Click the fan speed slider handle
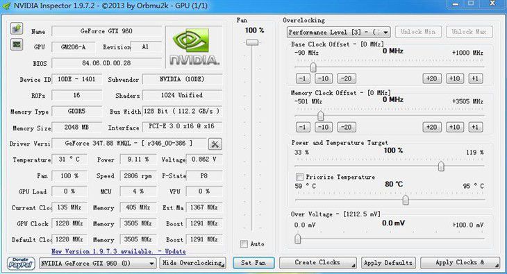This screenshot has width=507, height=274. [x=252, y=42]
